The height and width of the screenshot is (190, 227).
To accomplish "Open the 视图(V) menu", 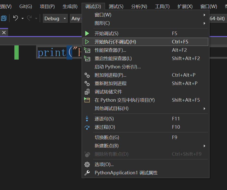I will pyautogui.click(x=6, y=7).
